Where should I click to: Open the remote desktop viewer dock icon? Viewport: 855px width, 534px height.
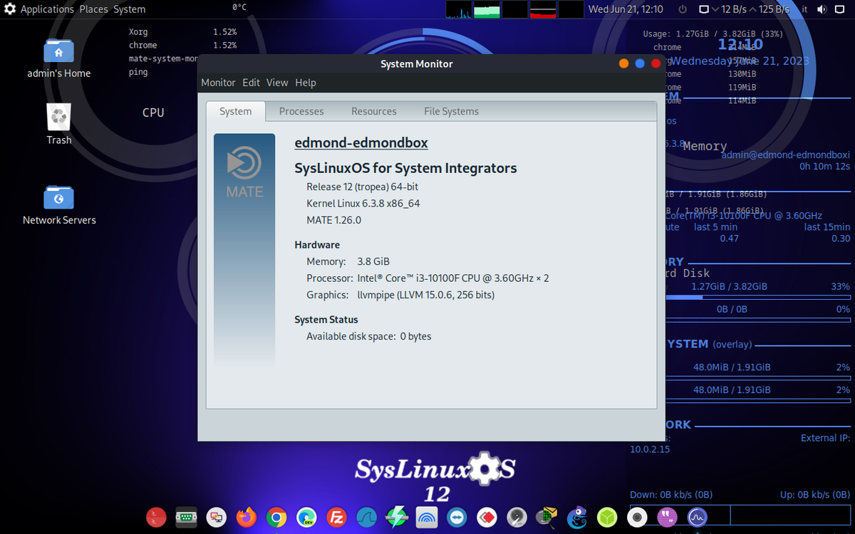pos(217,517)
